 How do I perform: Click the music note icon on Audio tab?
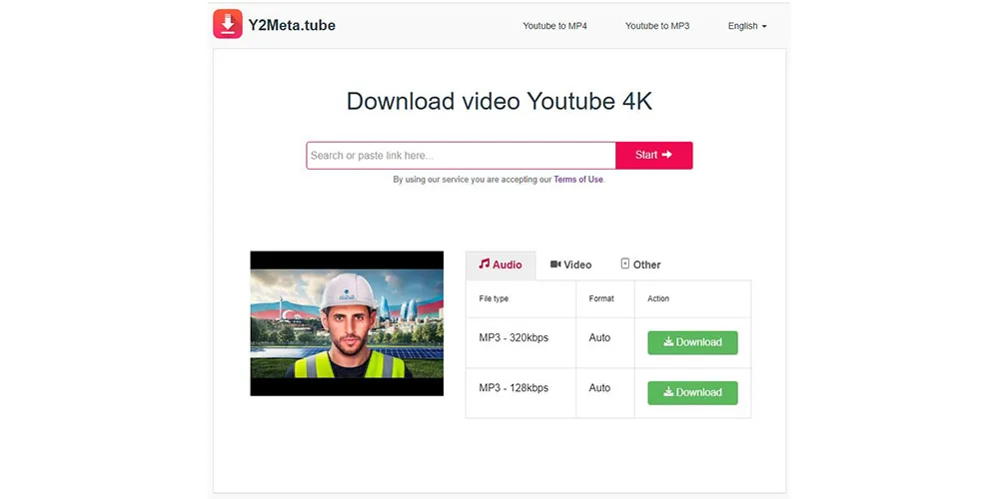pyautogui.click(x=485, y=264)
